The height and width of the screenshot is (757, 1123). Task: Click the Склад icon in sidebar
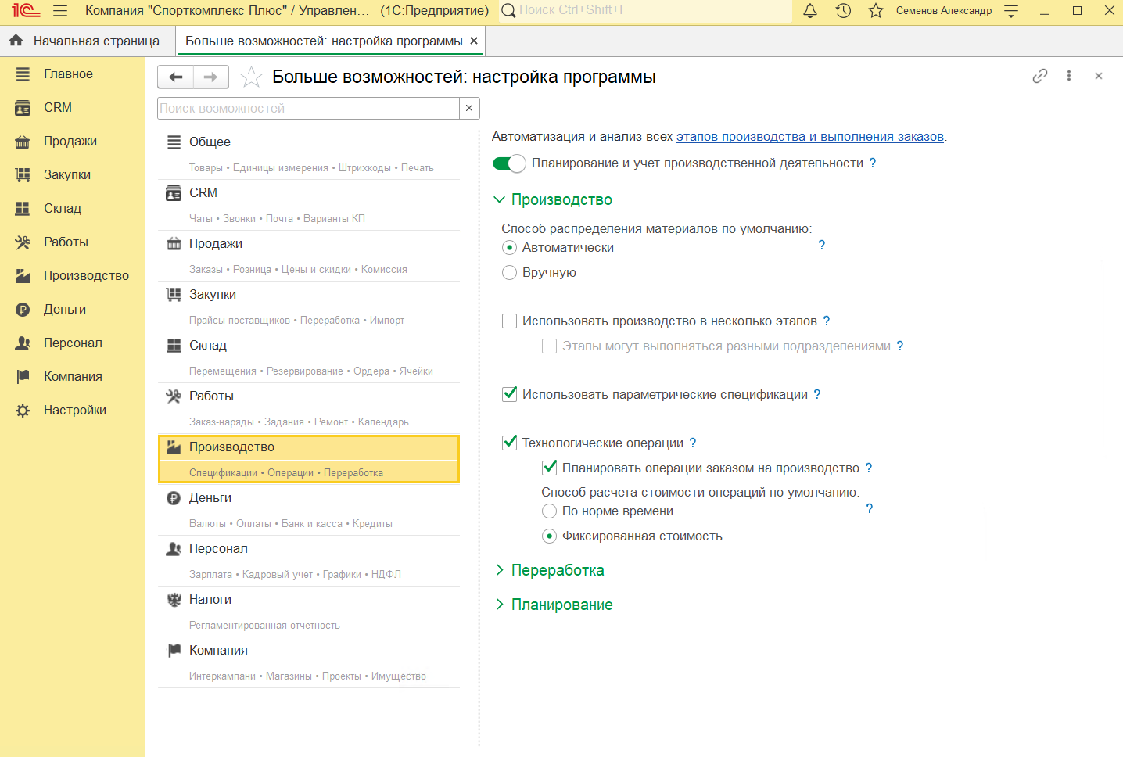[23, 209]
